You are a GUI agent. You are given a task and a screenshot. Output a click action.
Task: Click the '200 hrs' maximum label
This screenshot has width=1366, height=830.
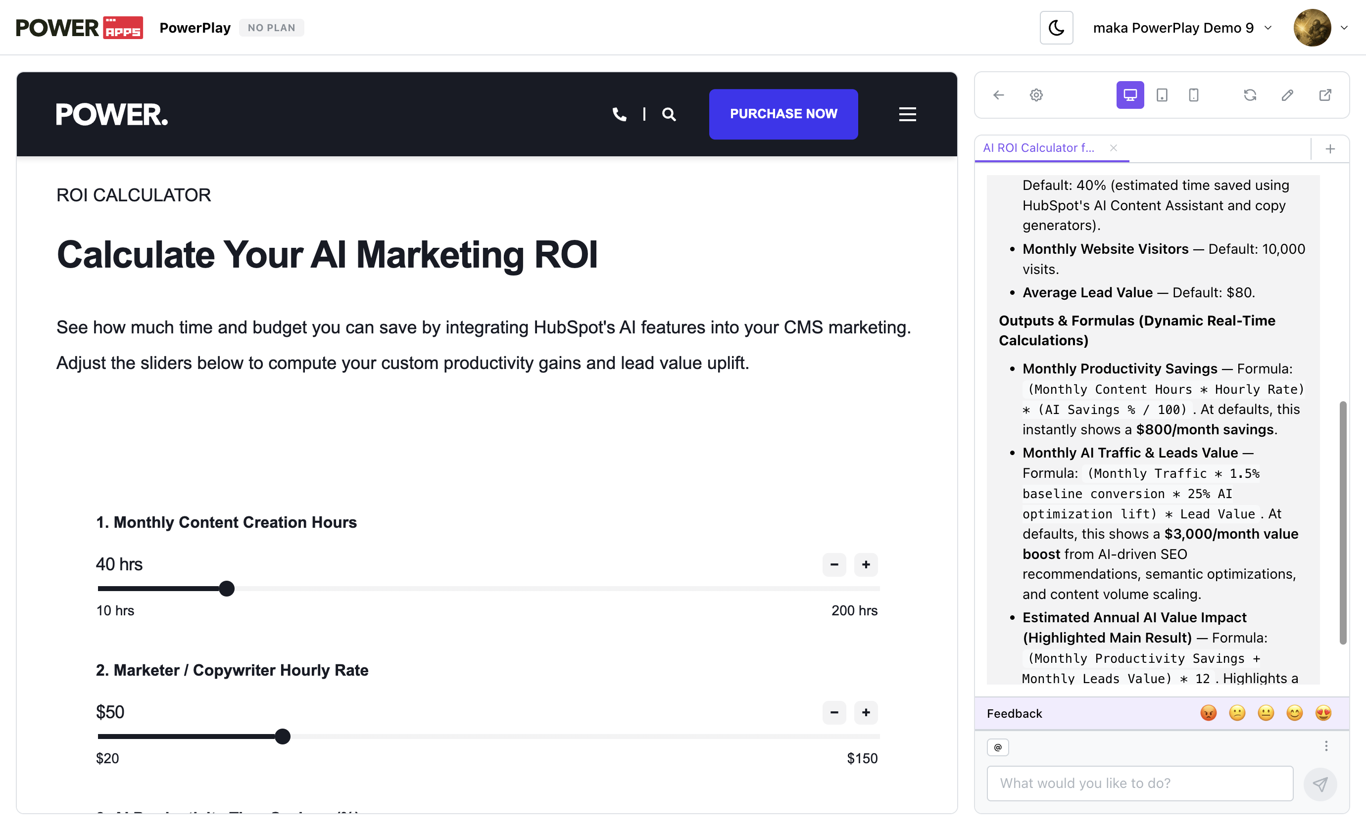coord(854,610)
